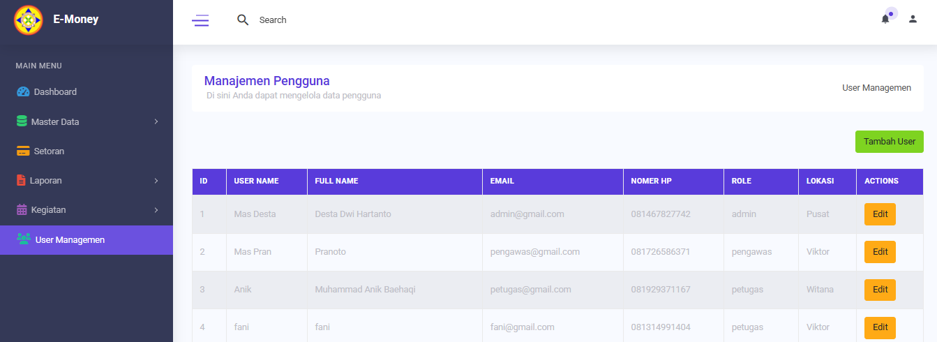Click the green Tambah User button
The width and height of the screenshot is (937, 342).
coord(889,142)
